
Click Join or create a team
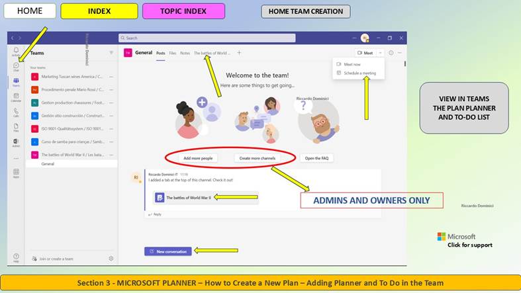point(52,259)
